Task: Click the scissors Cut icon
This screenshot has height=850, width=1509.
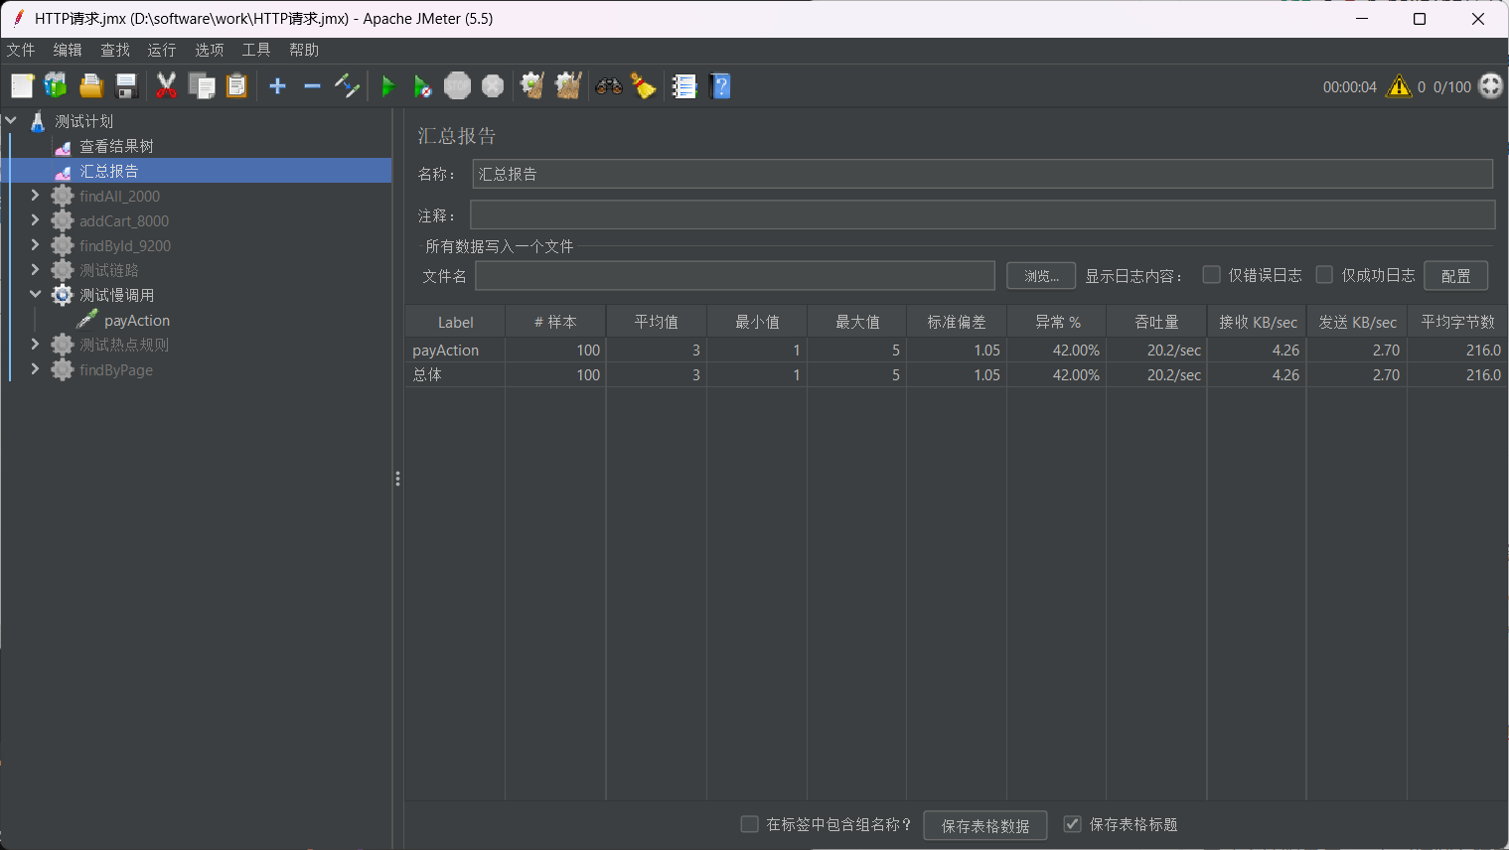Action: pos(166,87)
